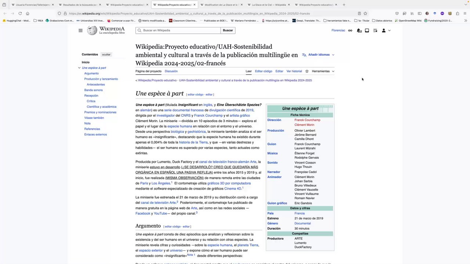Select the Leer view tab
The image size is (470, 264).
tap(249, 71)
